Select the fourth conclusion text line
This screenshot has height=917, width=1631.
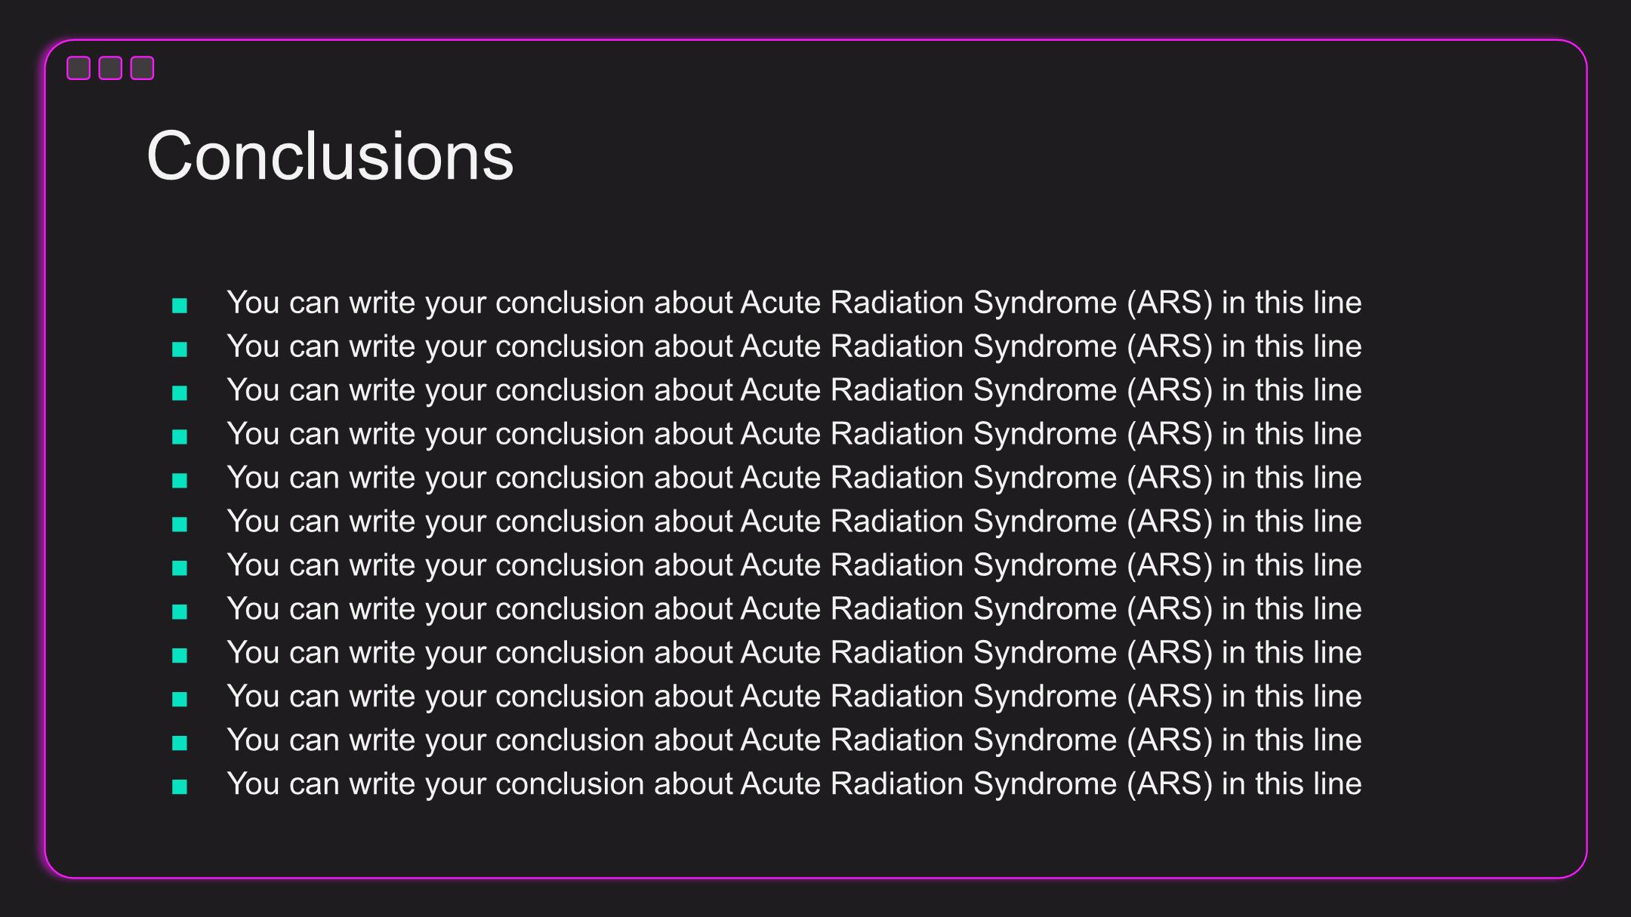pos(794,434)
